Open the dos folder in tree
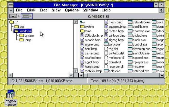169x107 pixels. [x=19, y=26]
